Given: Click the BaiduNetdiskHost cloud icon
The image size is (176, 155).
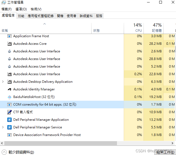Looking at the screenshot, I should (9, 97).
